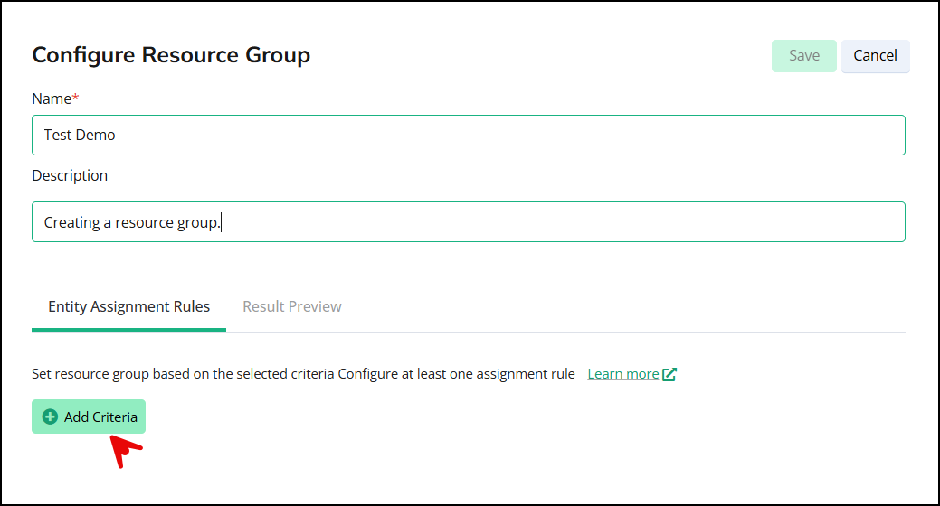Switch to the Result Preview tab

click(291, 306)
